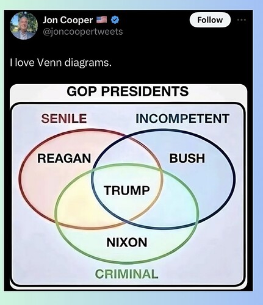Click the CRIMINAL label in the diagram

[126, 274]
